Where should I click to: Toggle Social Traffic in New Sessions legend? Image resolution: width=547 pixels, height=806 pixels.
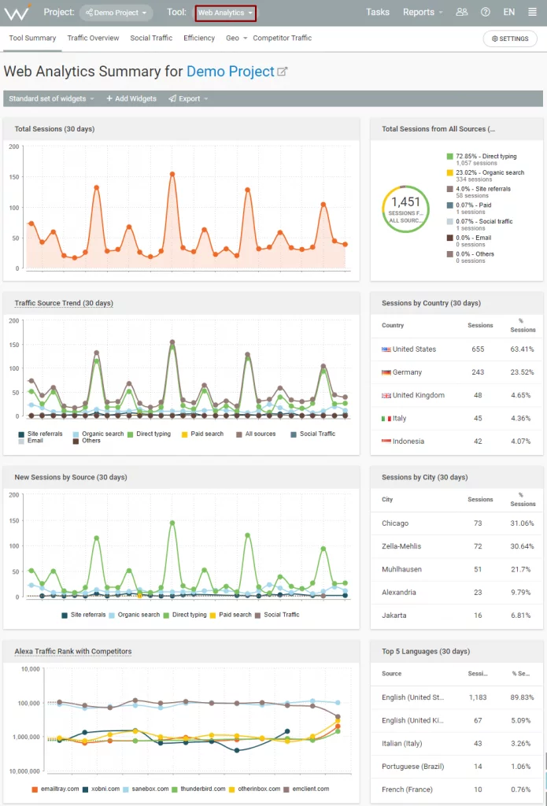(277, 615)
